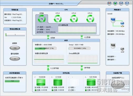This screenshot has width=133, height=96.
Task: Click the CPU model Intel(R) text
Action: [x=45, y=27]
